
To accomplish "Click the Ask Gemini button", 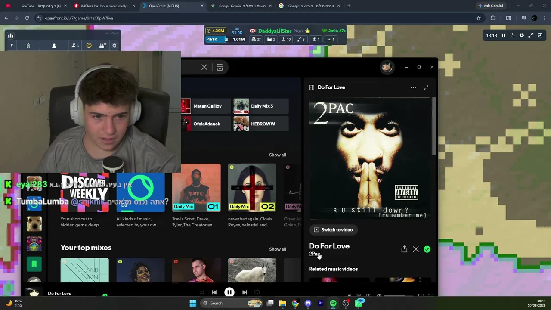I will [491, 6].
